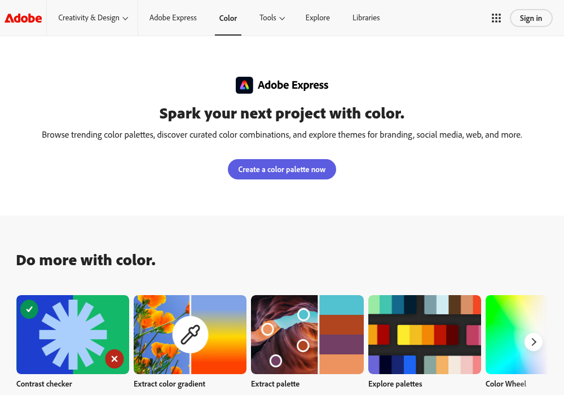This screenshot has height=395, width=564.
Task: Open the Explore palettes text link
Action: 395,384
